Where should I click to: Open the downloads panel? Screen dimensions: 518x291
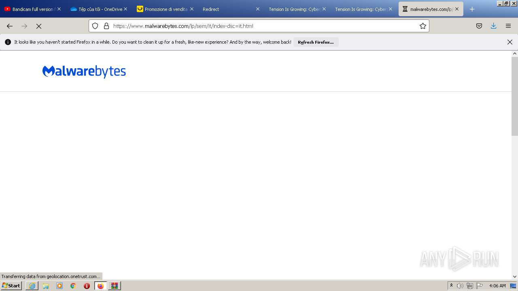tap(494, 26)
